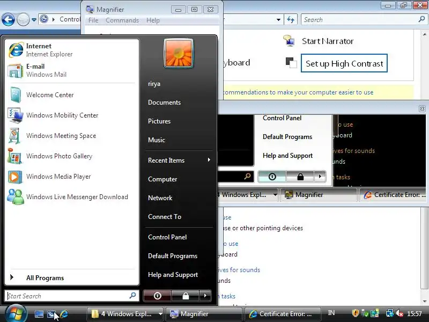
Task: Click the Start menu power button
Action: [x=157, y=296]
